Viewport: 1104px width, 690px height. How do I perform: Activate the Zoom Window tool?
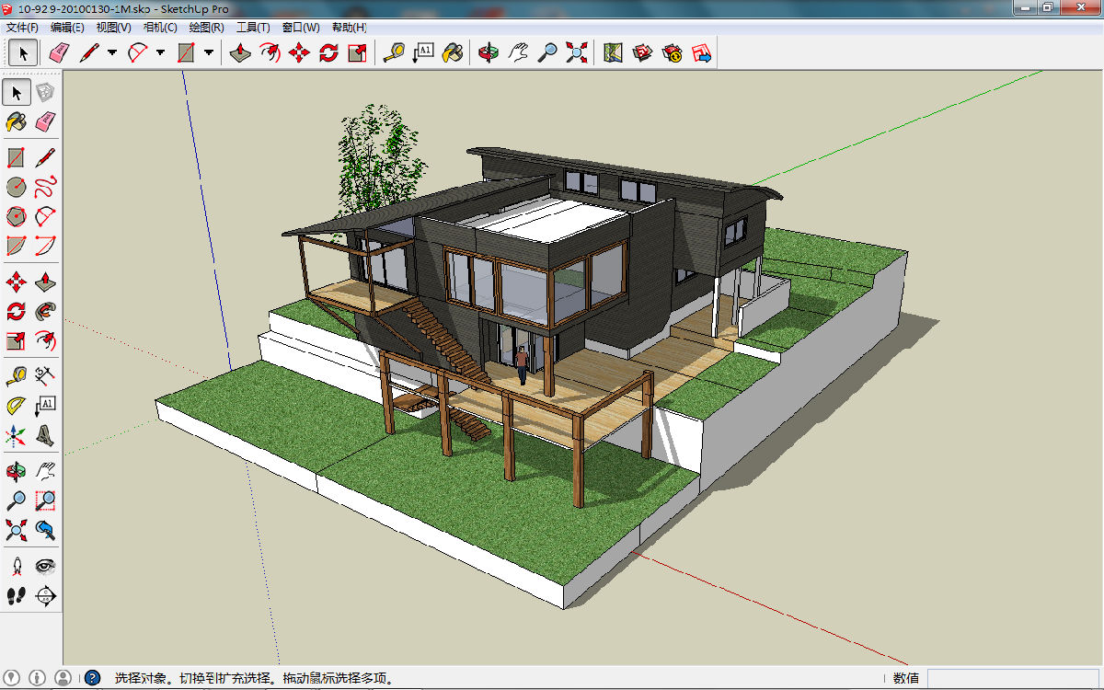pos(45,500)
